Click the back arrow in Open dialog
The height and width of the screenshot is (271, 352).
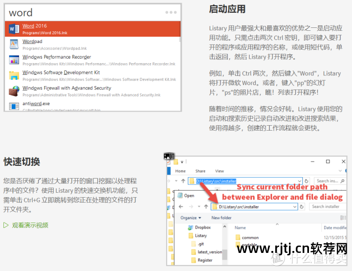point(181,206)
